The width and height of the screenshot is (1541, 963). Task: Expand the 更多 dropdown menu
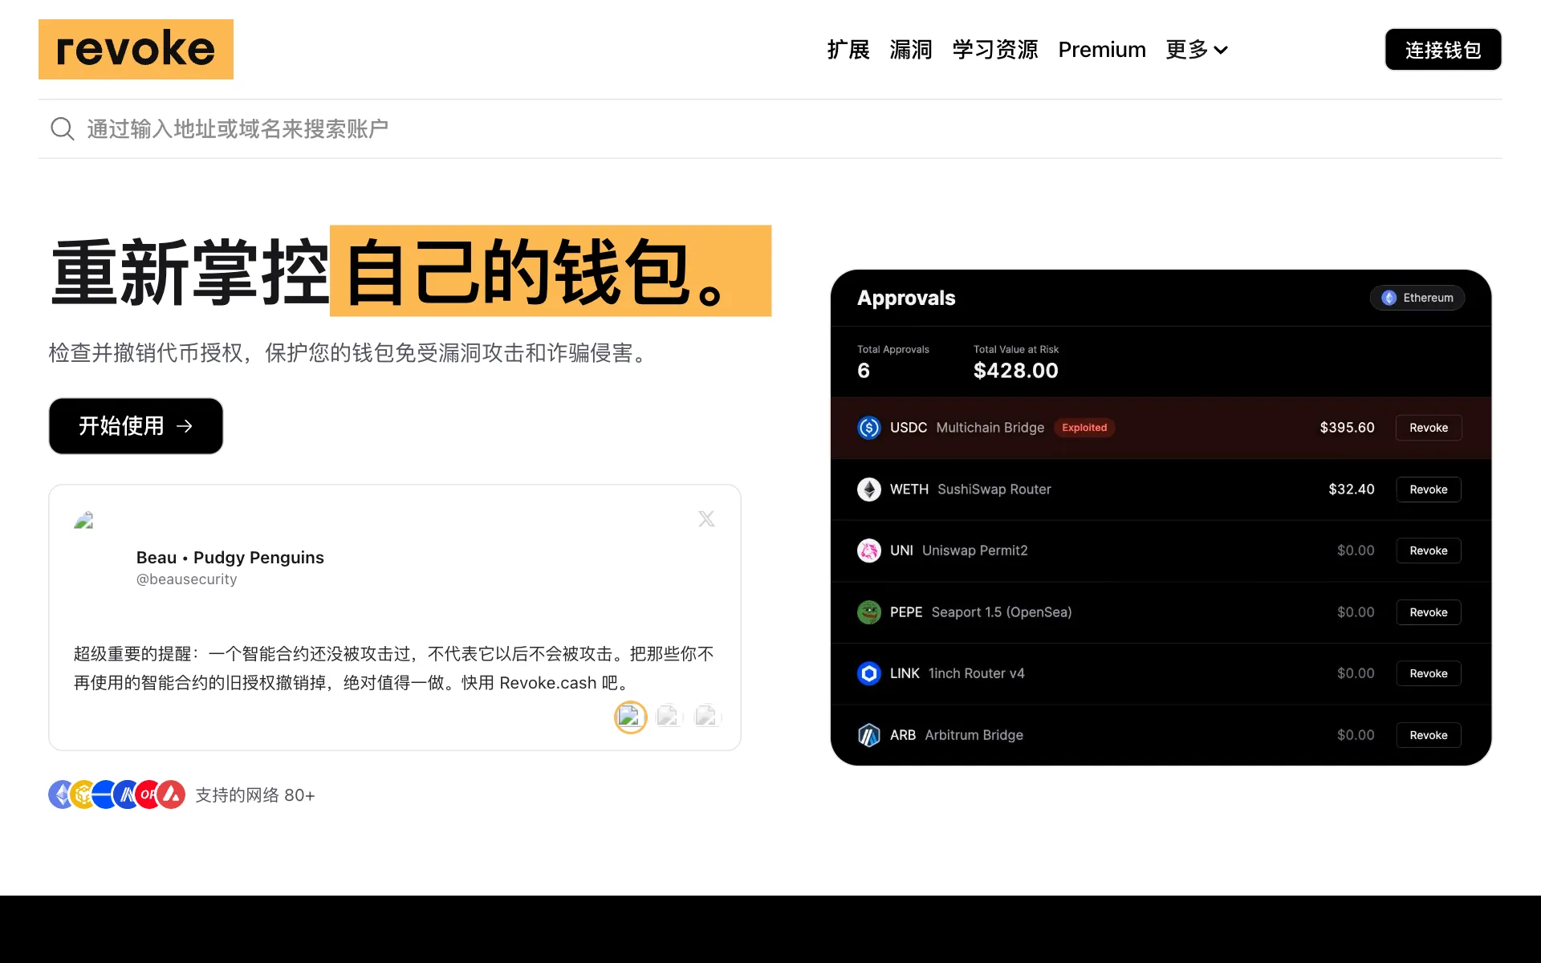(1197, 50)
